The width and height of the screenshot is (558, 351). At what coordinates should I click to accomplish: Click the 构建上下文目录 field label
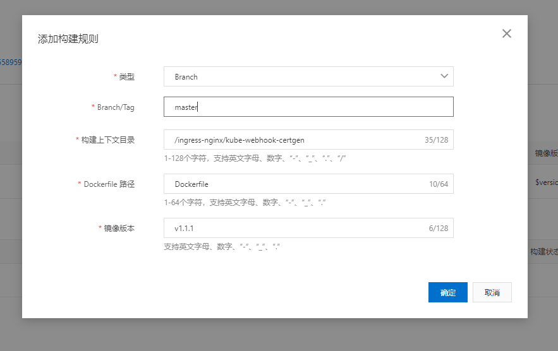click(x=107, y=140)
